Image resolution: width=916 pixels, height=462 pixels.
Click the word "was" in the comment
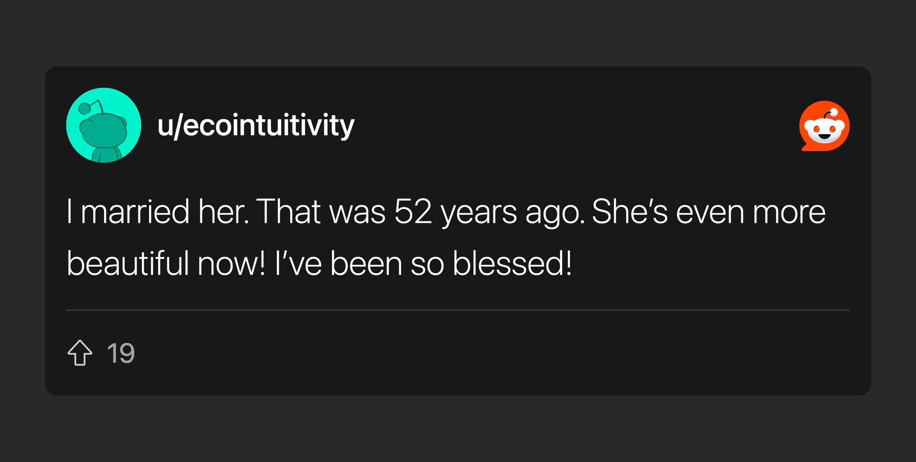pyautogui.click(x=357, y=213)
